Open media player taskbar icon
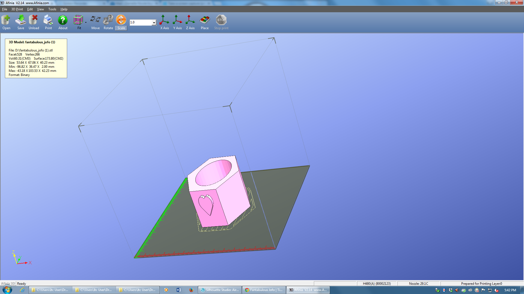Image resolution: width=524 pixels, height=294 pixels. tap(166, 290)
